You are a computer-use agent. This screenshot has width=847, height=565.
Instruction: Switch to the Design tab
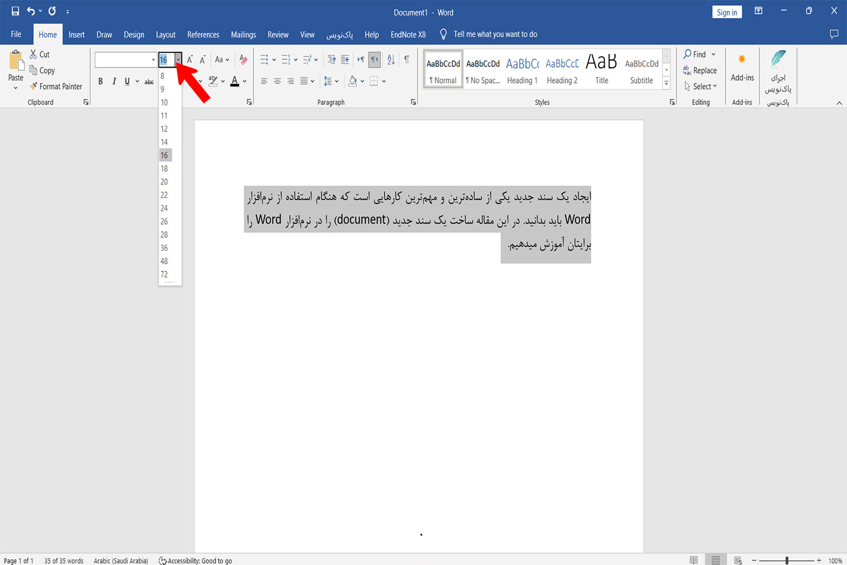click(x=134, y=34)
